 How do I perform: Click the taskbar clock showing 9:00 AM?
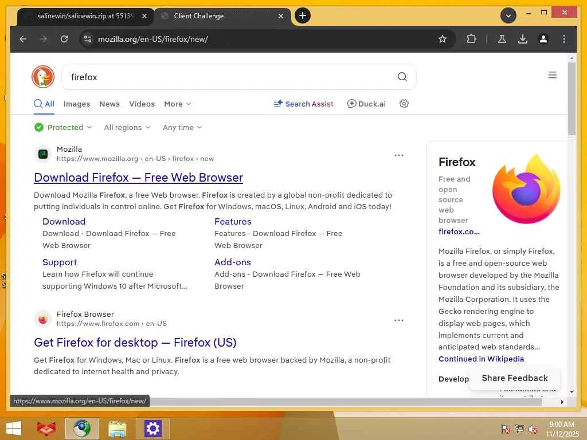pyautogui.click(x=562, y=429)
